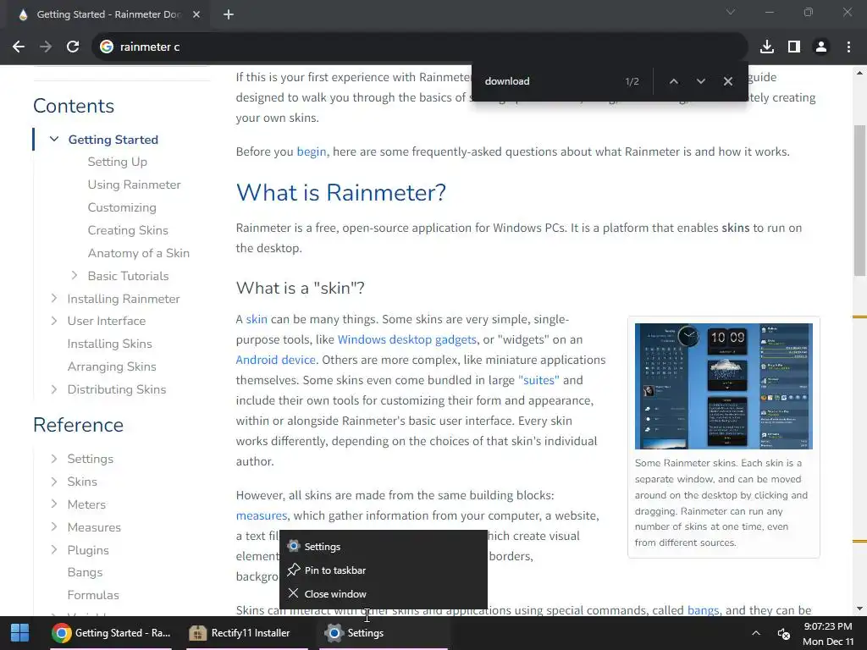Click the browser forward arrow

[x=46, y=47]
